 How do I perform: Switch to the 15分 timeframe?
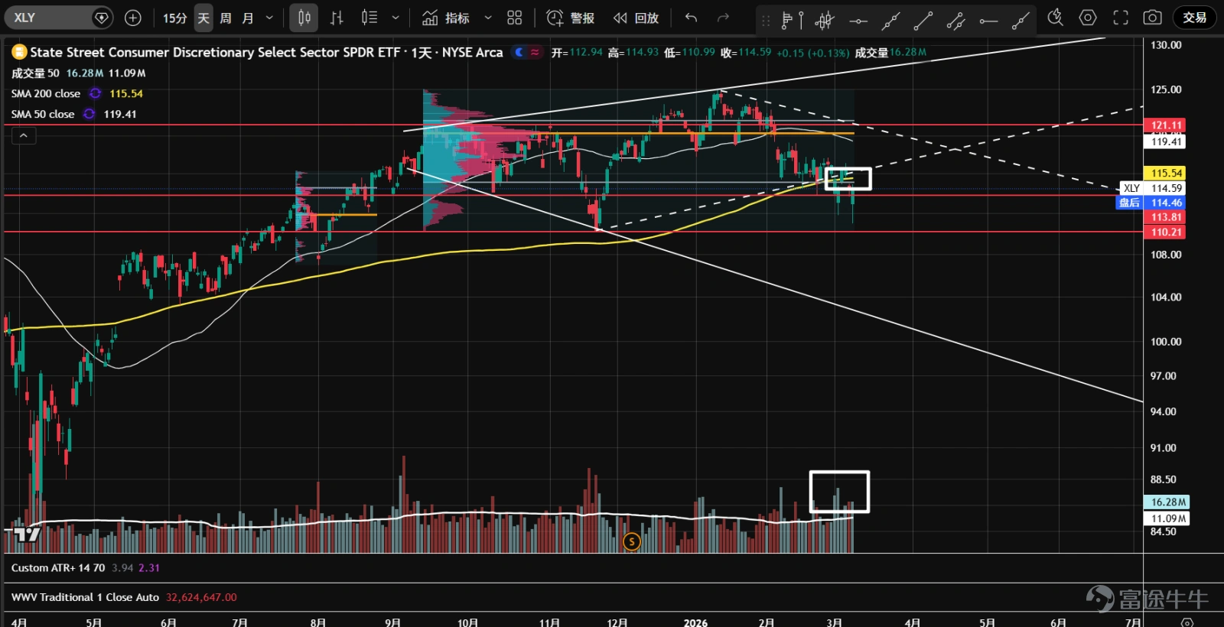coord(174,18)
